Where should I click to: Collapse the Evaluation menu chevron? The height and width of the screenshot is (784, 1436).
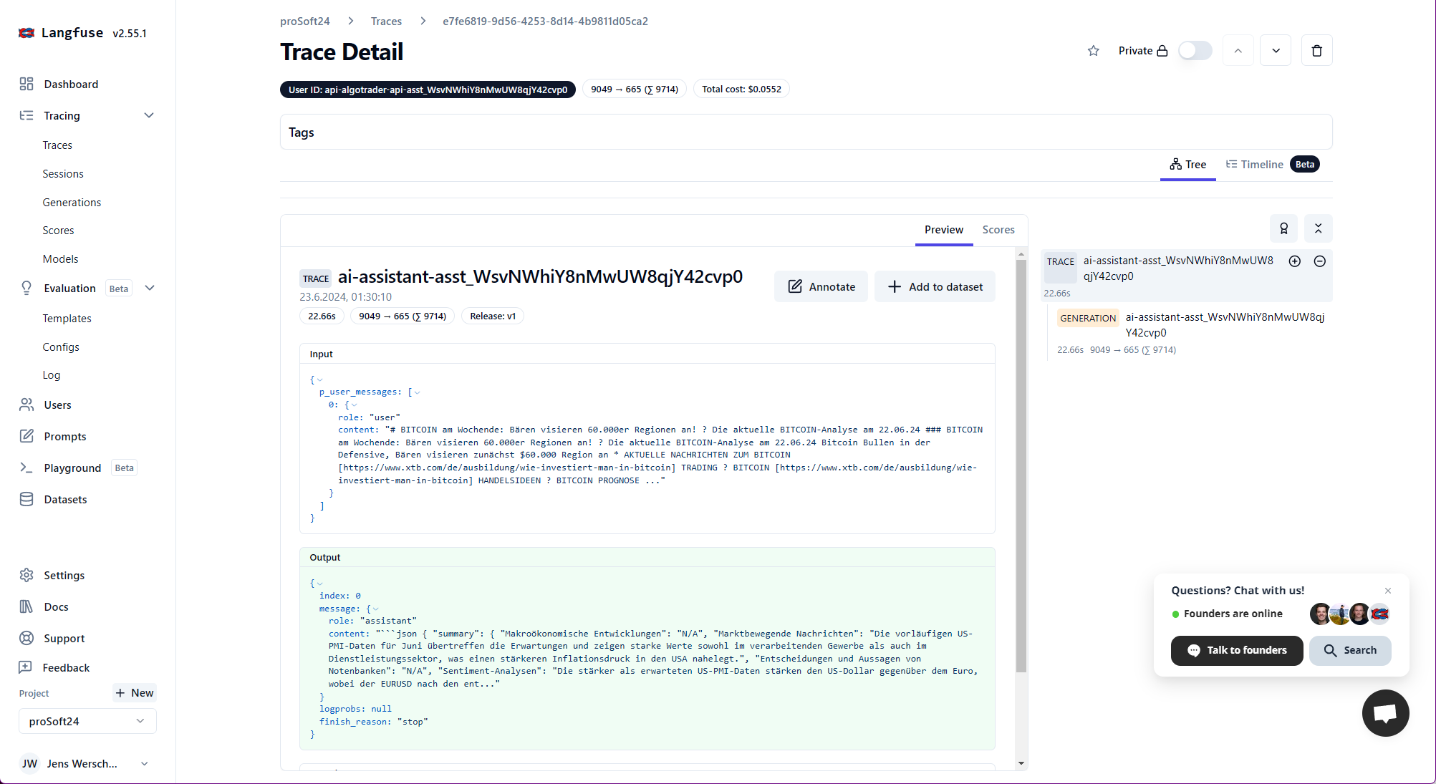(150, 288)
